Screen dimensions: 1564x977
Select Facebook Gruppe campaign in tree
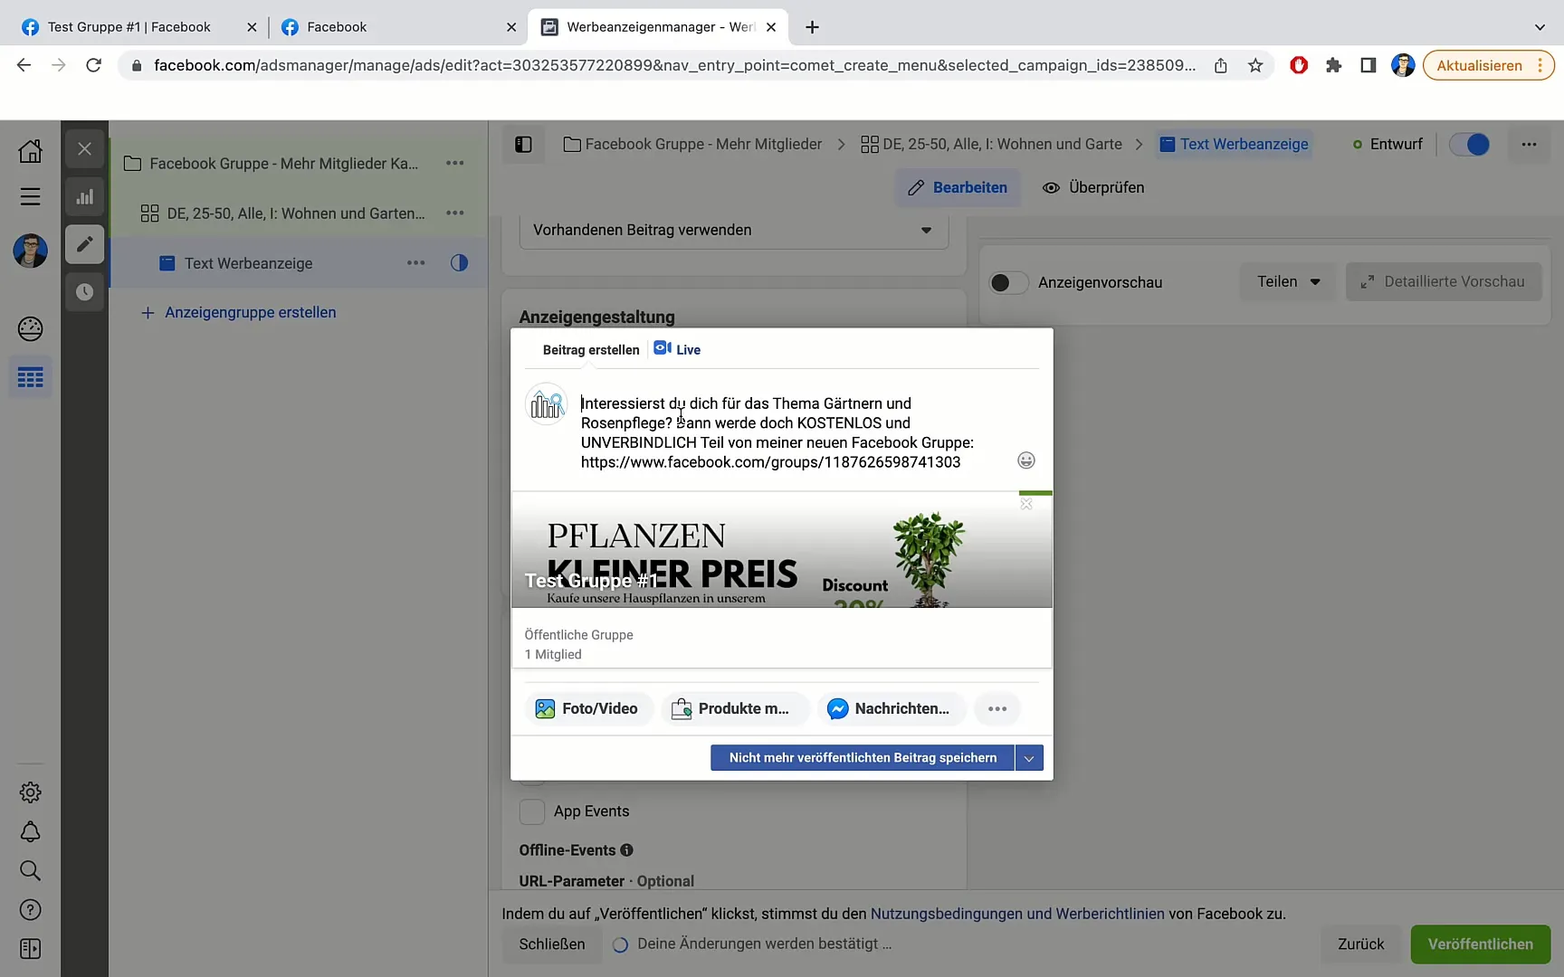[x=284, y=164]
